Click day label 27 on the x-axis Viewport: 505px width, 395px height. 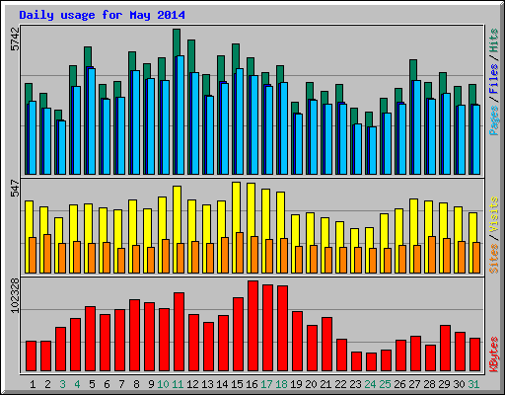[x=414, y=384]
